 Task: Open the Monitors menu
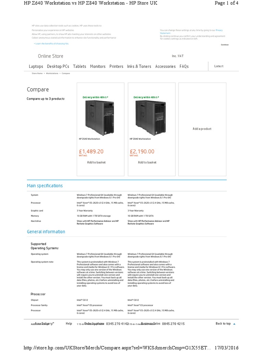pyautogui.click(x=98, y=66)
